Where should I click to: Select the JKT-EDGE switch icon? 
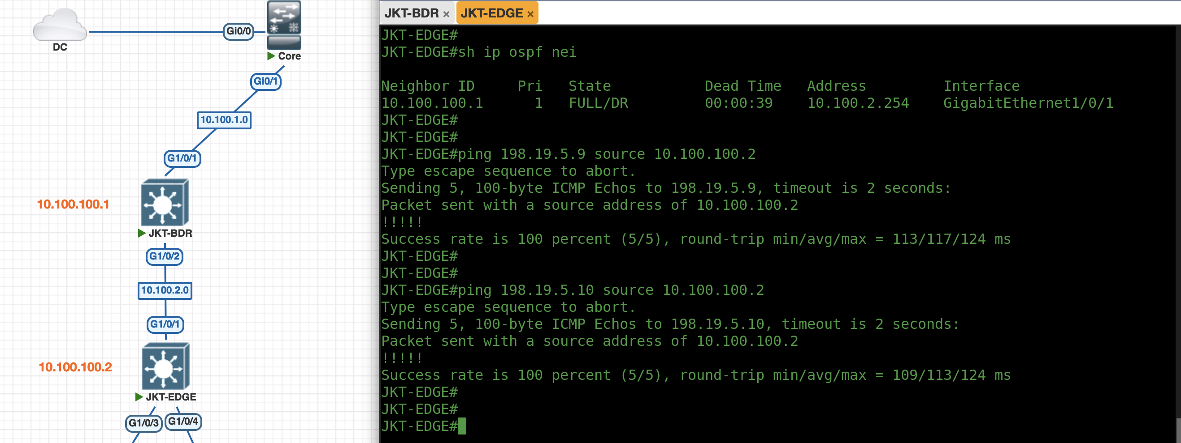pyautogui.click(x=165, y=366)
